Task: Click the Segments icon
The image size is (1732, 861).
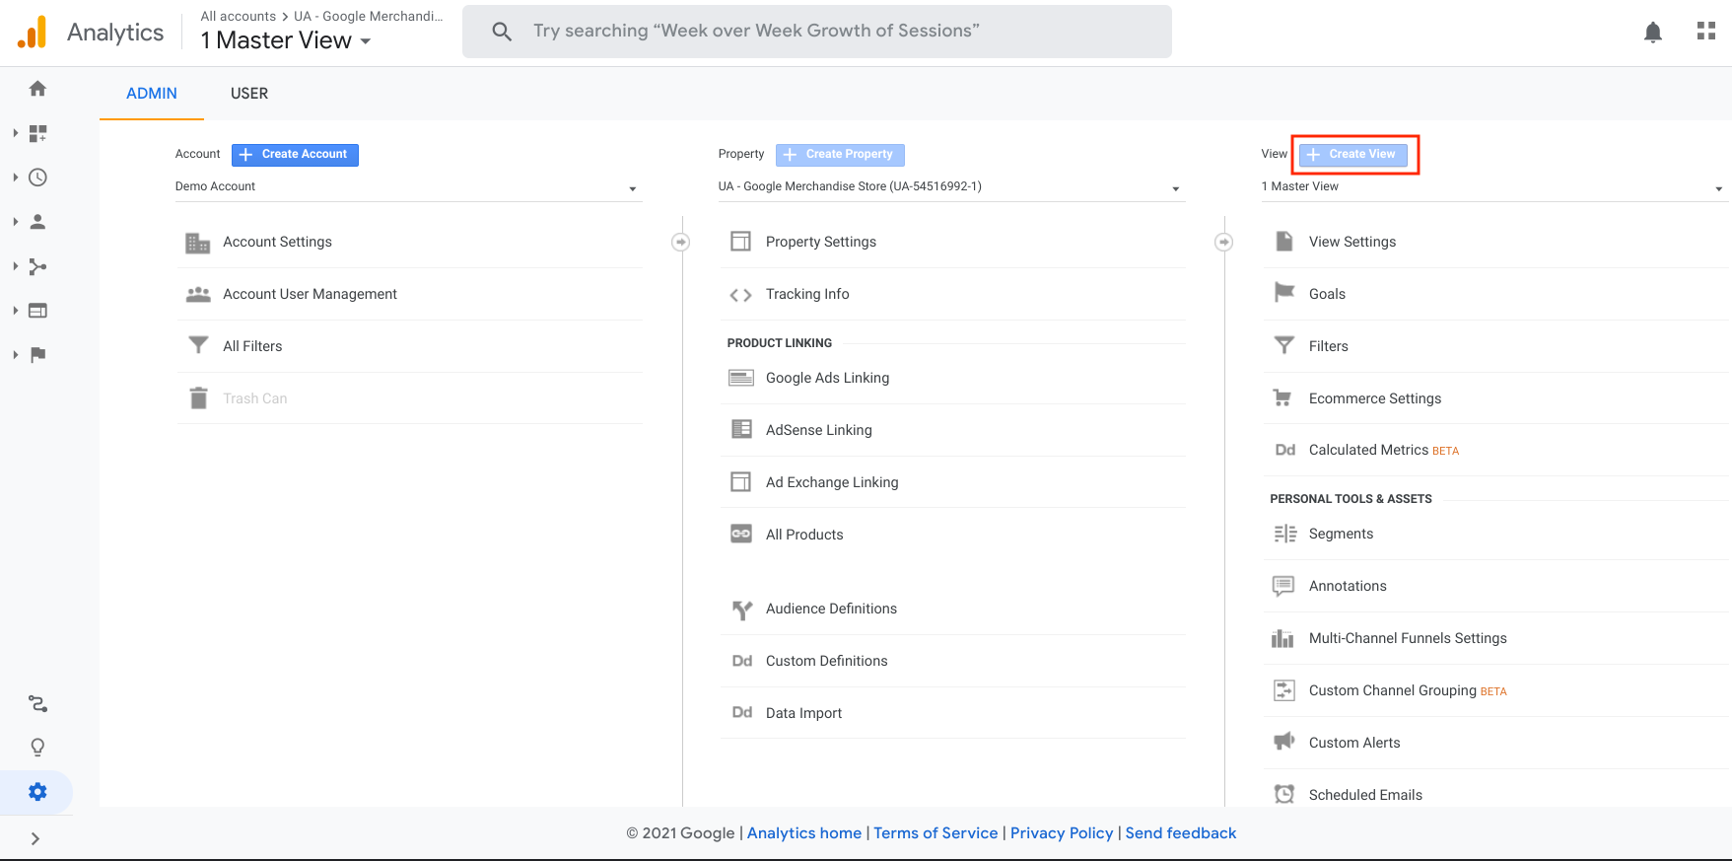Action: click(1284, 534)
